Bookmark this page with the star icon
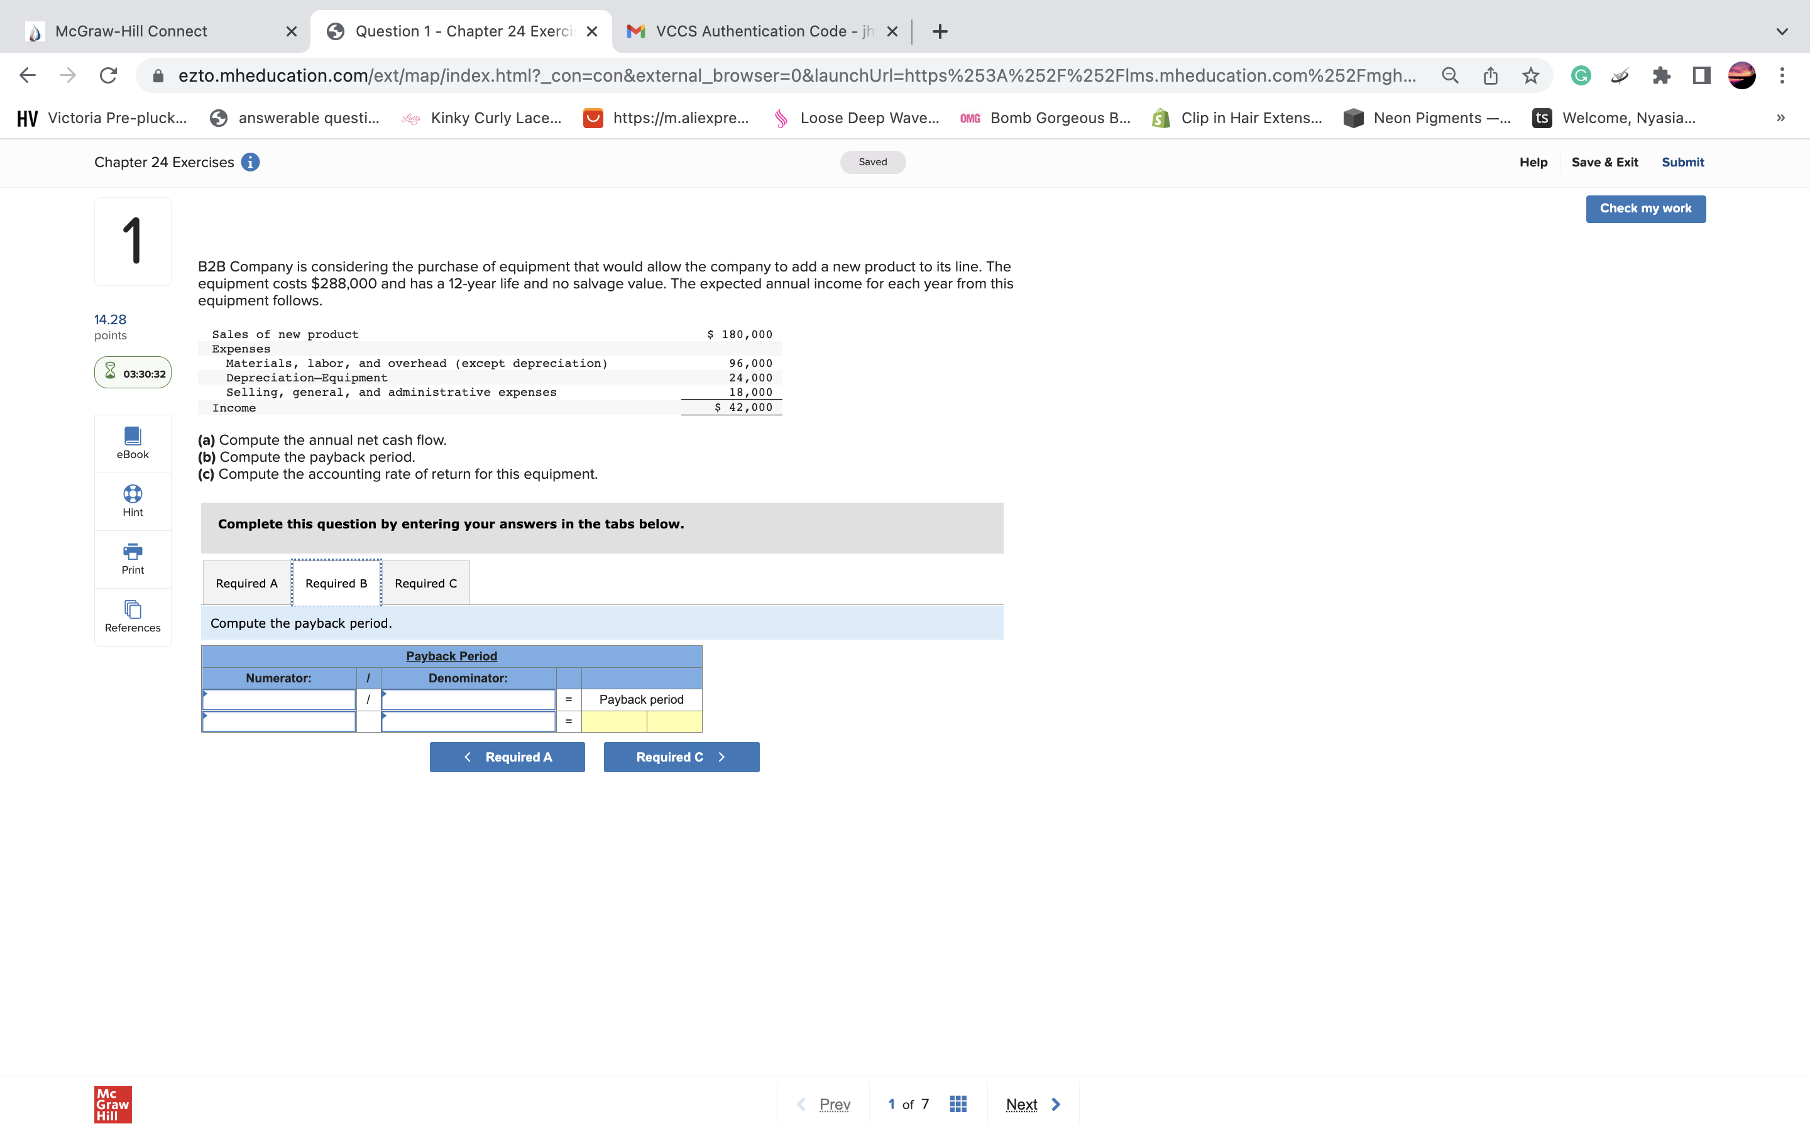Image resolution: width=1810 pixels, height=1131 pixels. (x=1530, y=75)
